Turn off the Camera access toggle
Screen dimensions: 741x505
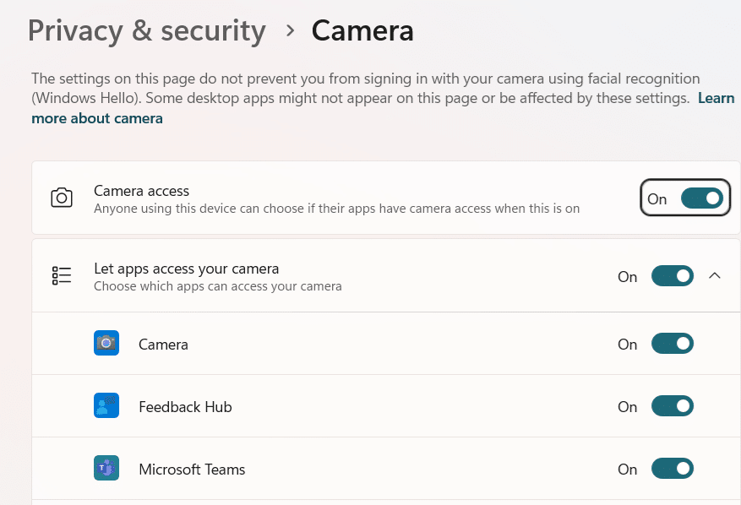coord(701,198)
